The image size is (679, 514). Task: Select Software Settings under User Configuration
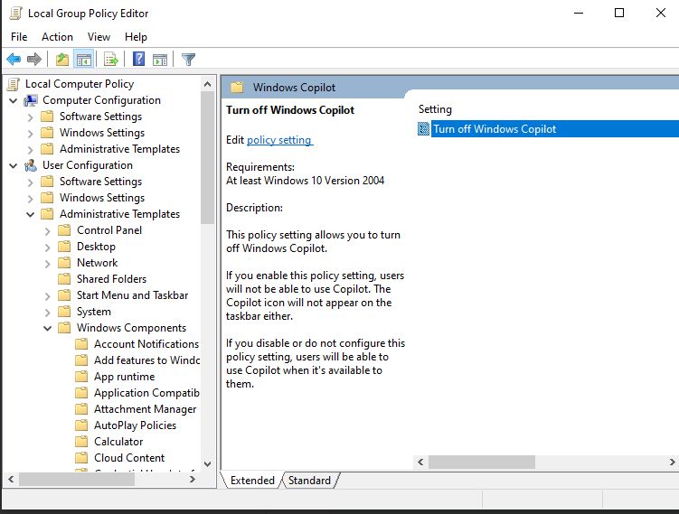pos(101,182)
